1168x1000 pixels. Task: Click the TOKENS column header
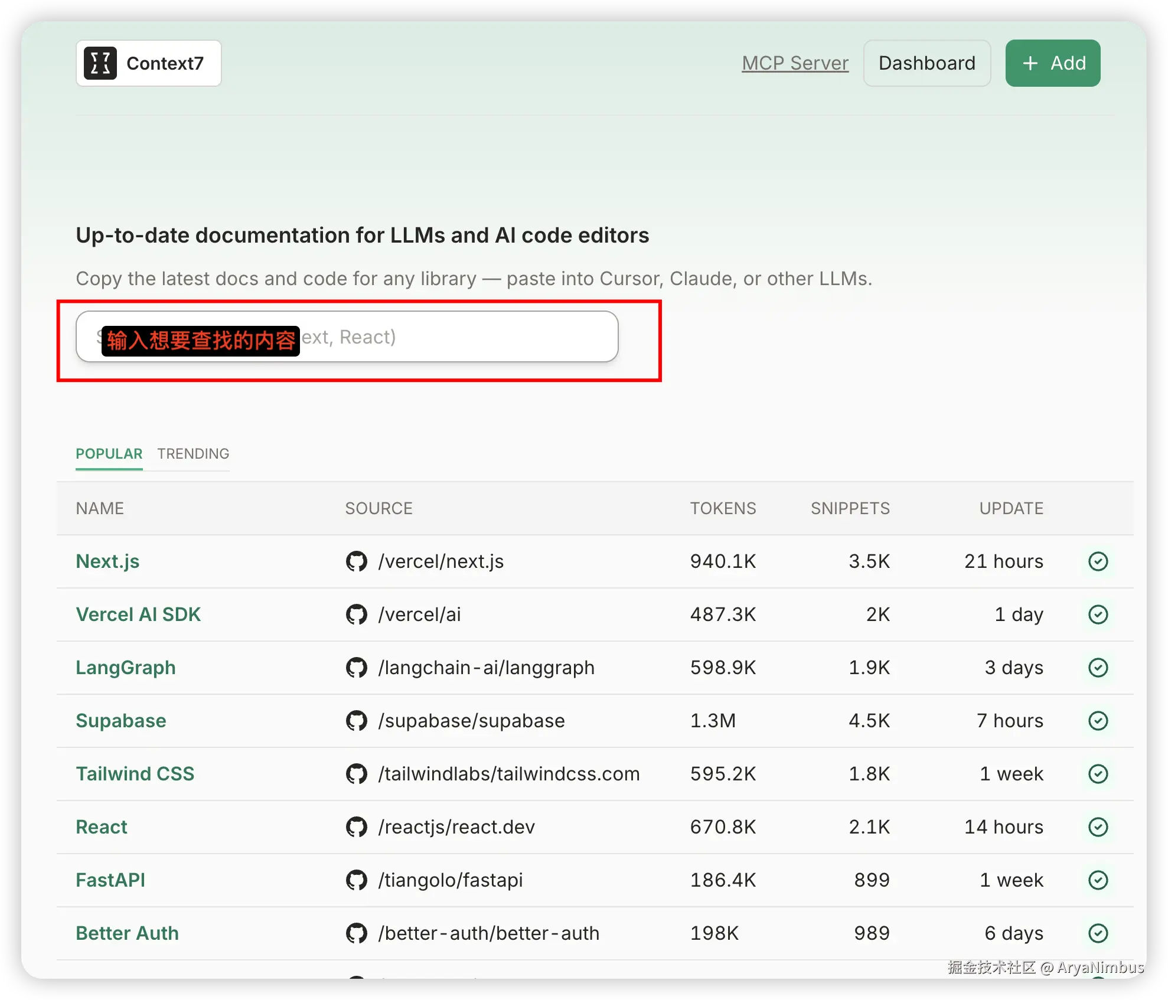pyautogui.click(x=723, y=508)
